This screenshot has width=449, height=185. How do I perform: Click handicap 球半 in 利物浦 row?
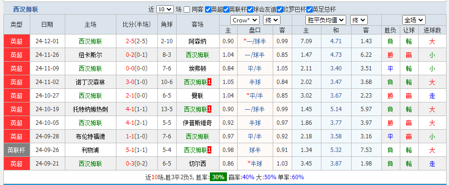tap(255, 150)
